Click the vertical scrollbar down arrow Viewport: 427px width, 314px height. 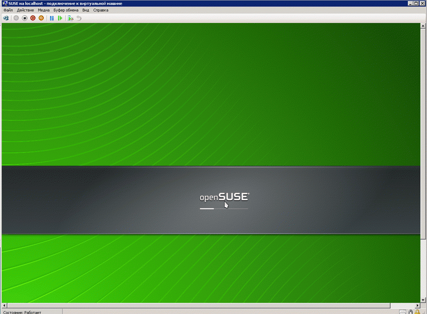tap(423, 300)
